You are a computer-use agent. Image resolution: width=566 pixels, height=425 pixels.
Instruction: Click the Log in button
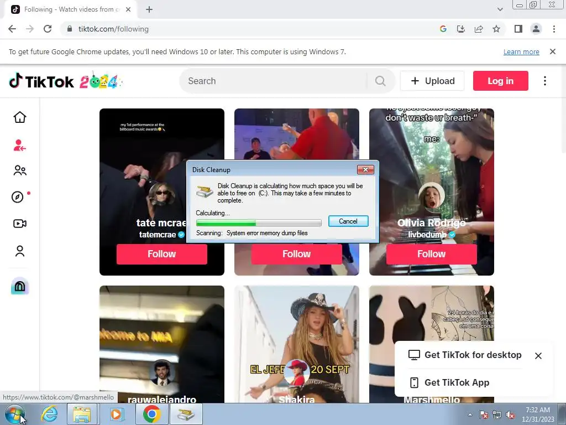[x=501, y=81]
